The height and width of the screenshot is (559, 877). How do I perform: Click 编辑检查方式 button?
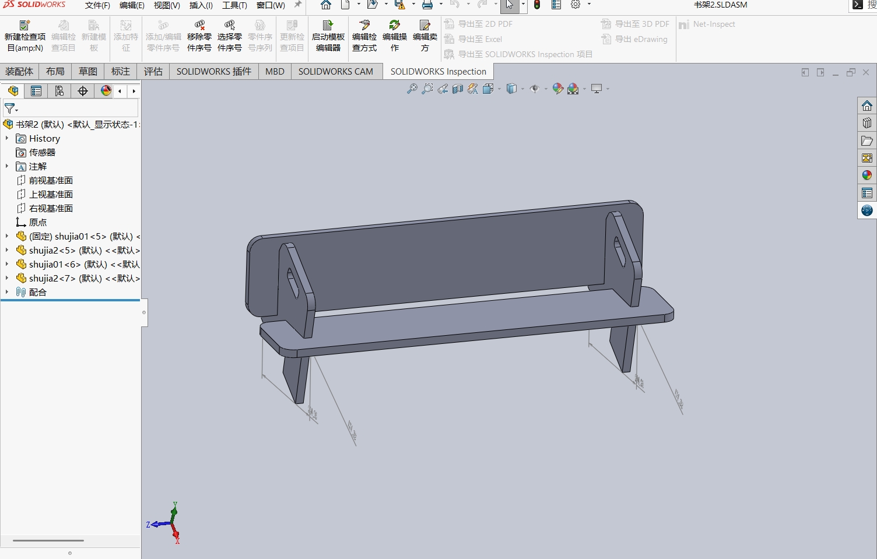[x=364, y=36]
